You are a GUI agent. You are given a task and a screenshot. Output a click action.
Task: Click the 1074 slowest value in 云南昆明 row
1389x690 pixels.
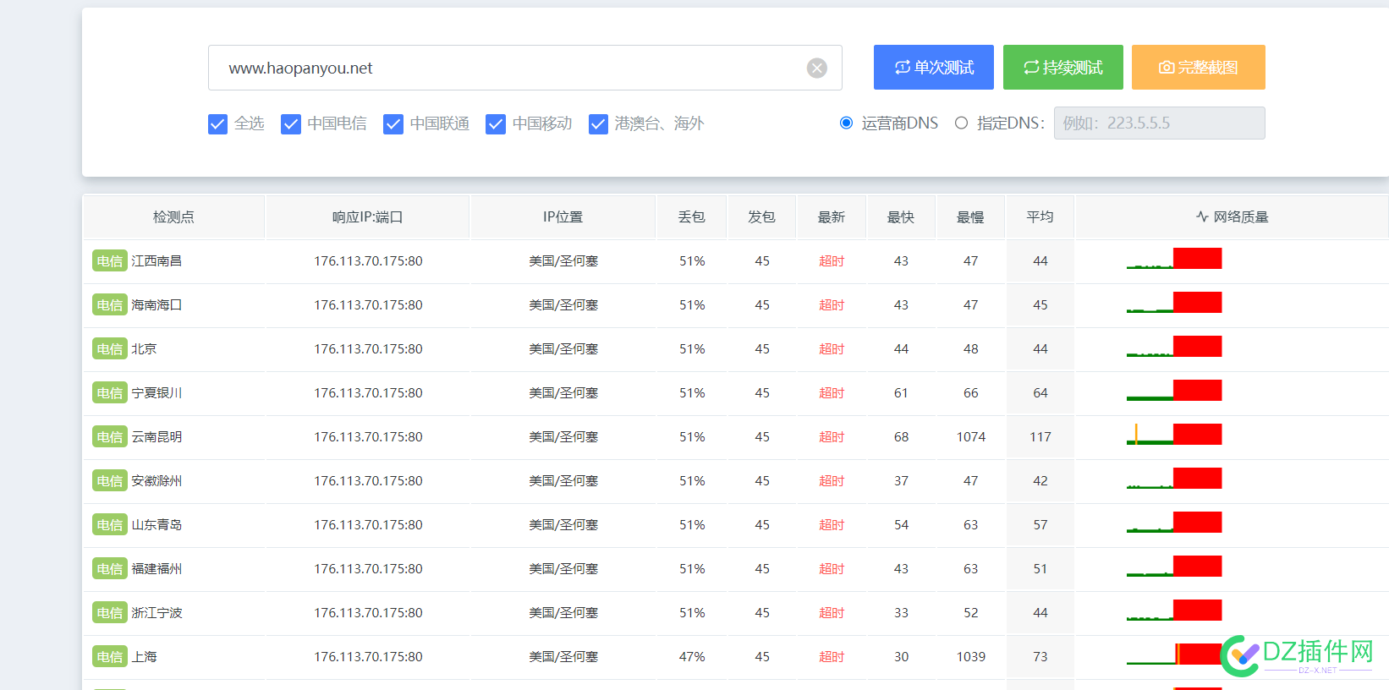tap(971, 437)
